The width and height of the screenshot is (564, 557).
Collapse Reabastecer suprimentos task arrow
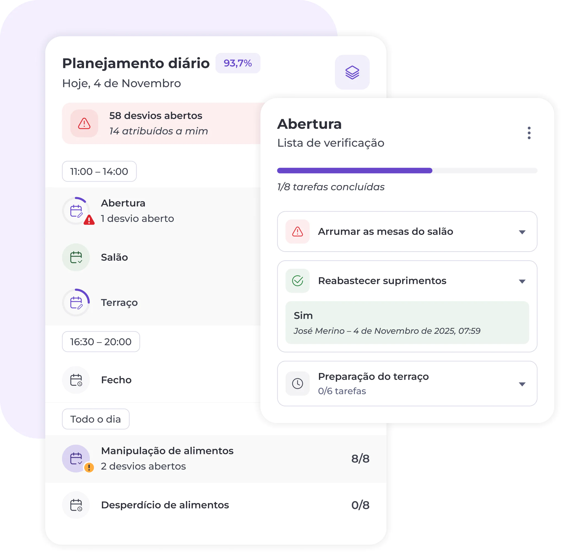(x=522, y=281)
